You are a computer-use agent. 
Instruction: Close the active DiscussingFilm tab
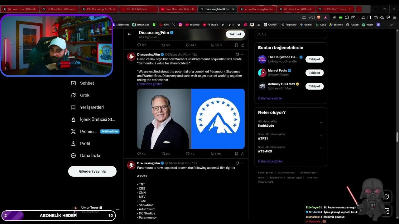(x=233, y=9)
